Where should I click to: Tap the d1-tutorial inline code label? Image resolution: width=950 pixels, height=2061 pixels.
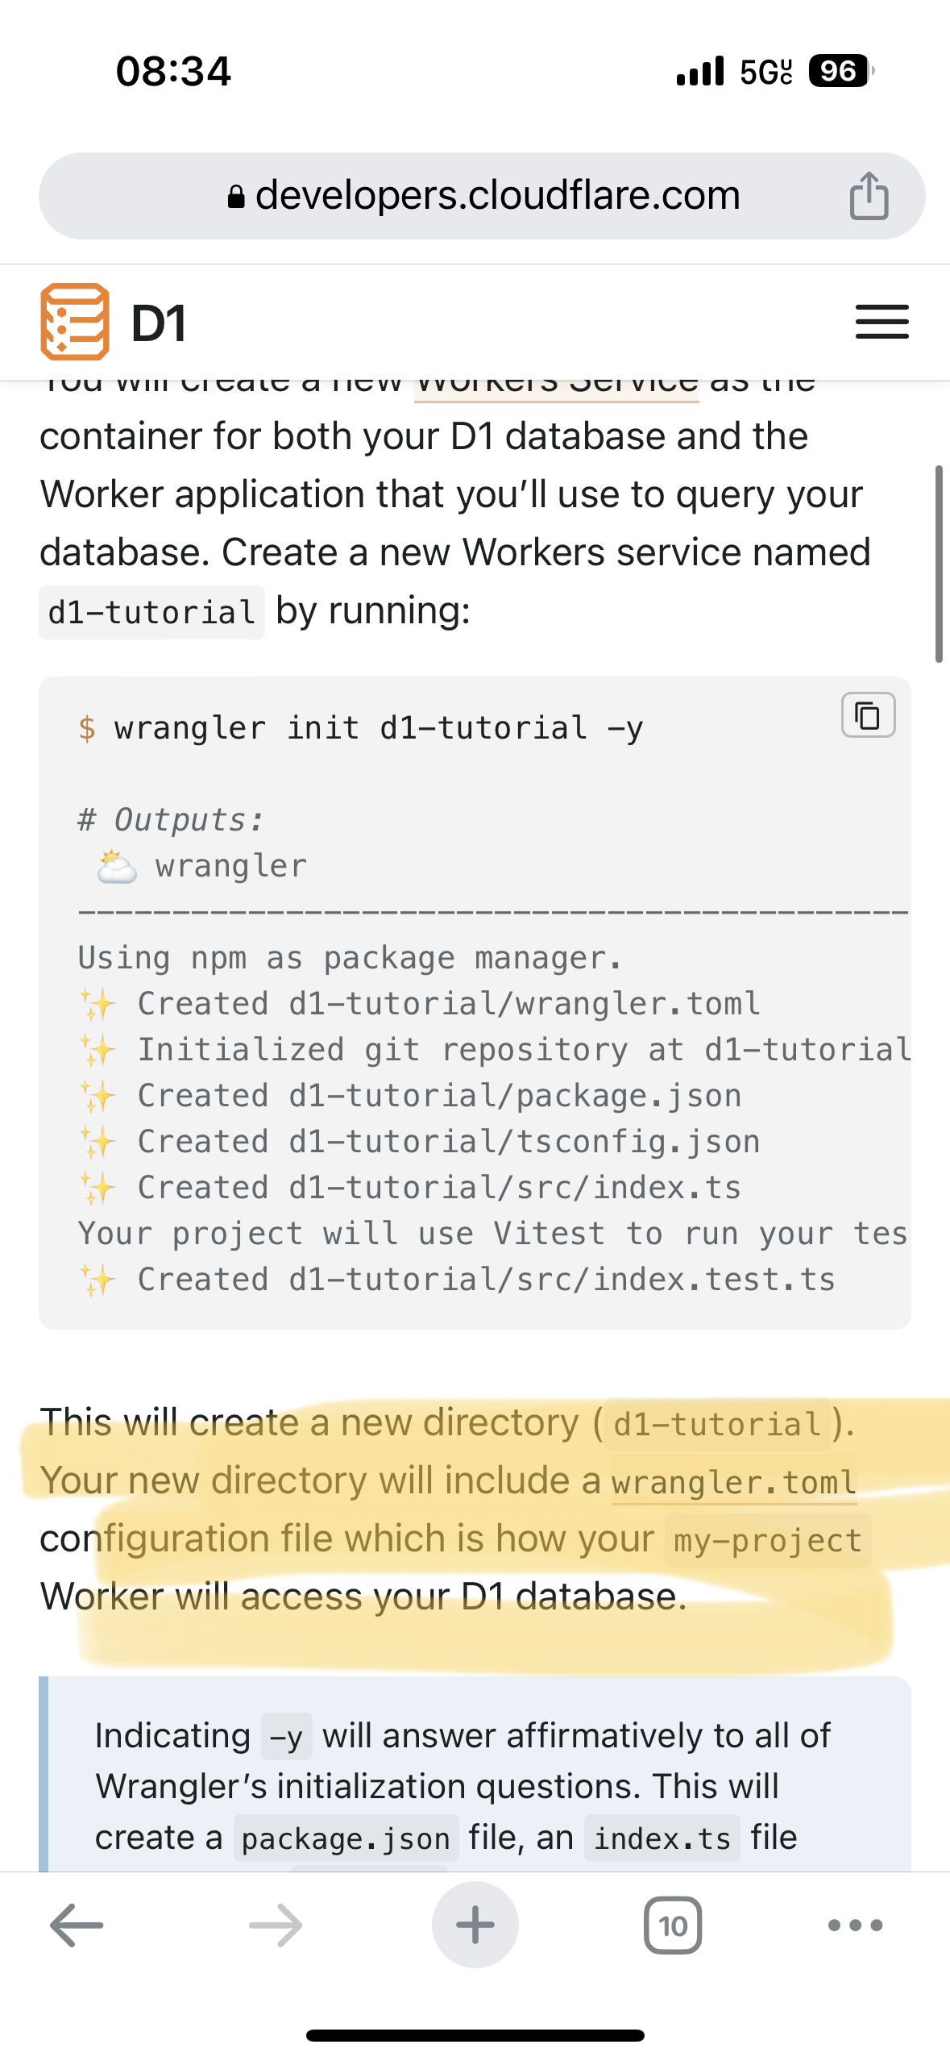[151, 613]
